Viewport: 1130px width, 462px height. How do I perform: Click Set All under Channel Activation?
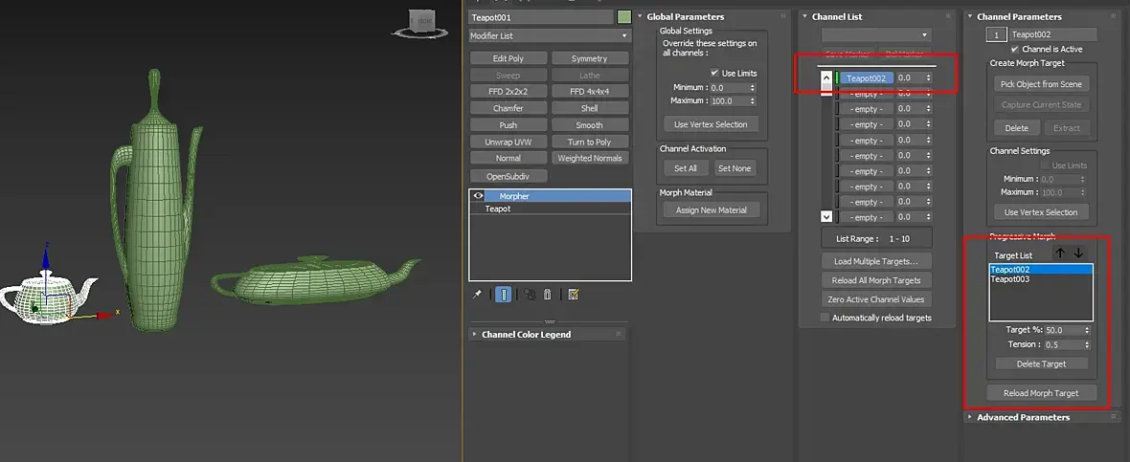click(x=686, y=168)
